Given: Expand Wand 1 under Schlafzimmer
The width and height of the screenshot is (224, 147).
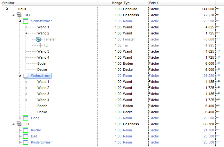Looking at the screenshot, I should click(26, 27).
